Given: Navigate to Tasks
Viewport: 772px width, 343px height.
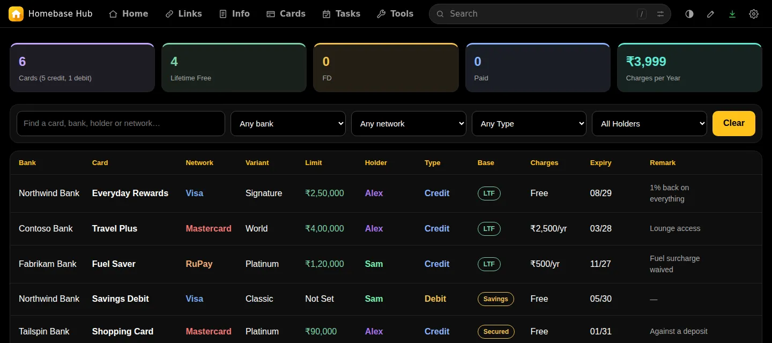Looking at the screenshot, I should click(342, 14).
